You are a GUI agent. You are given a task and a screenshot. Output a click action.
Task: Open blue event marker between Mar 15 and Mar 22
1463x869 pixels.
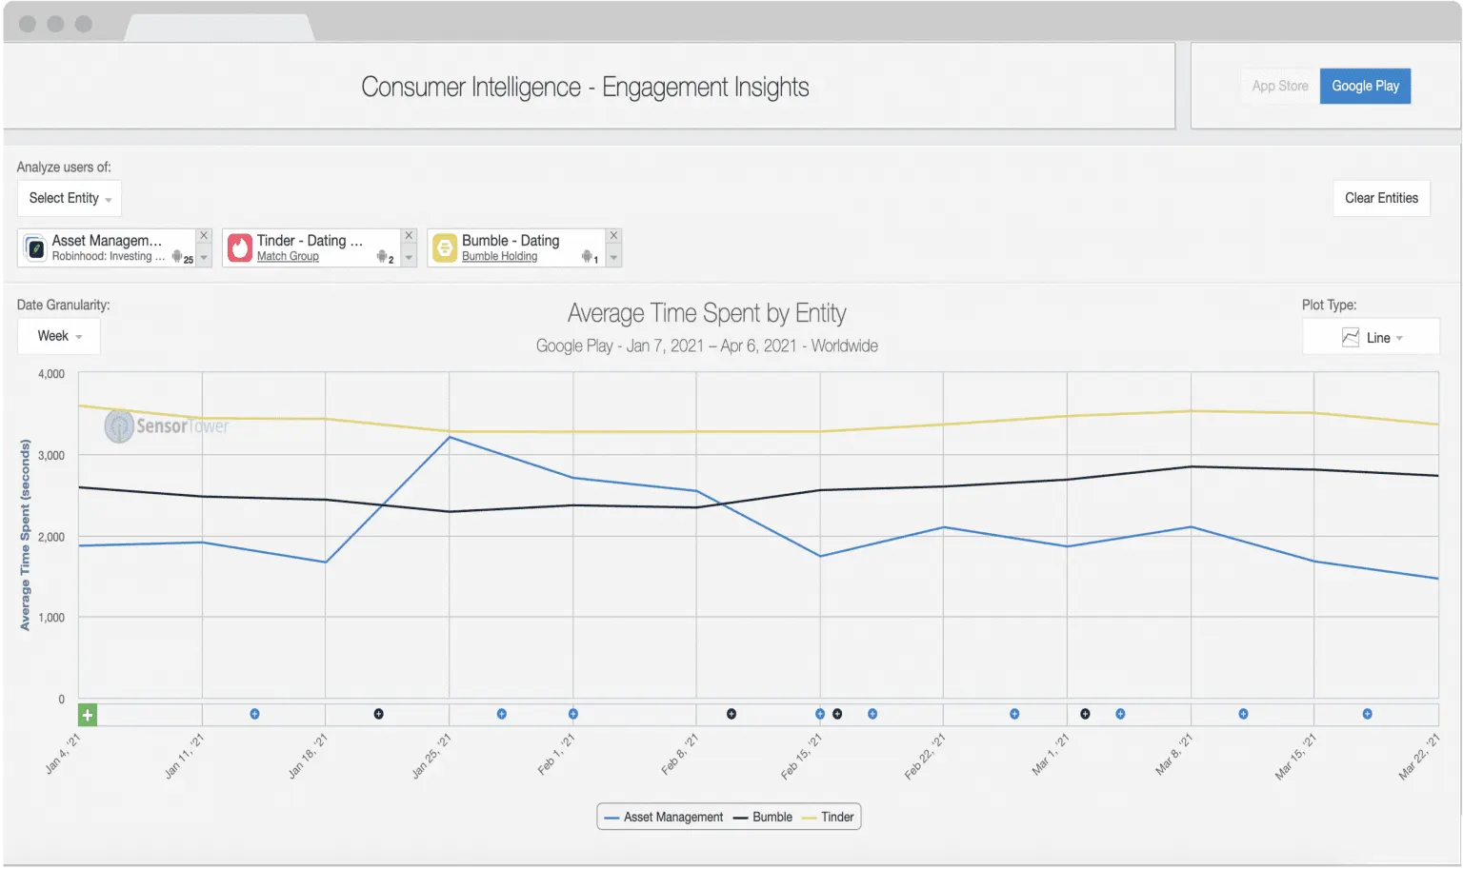click(1367, 714)
